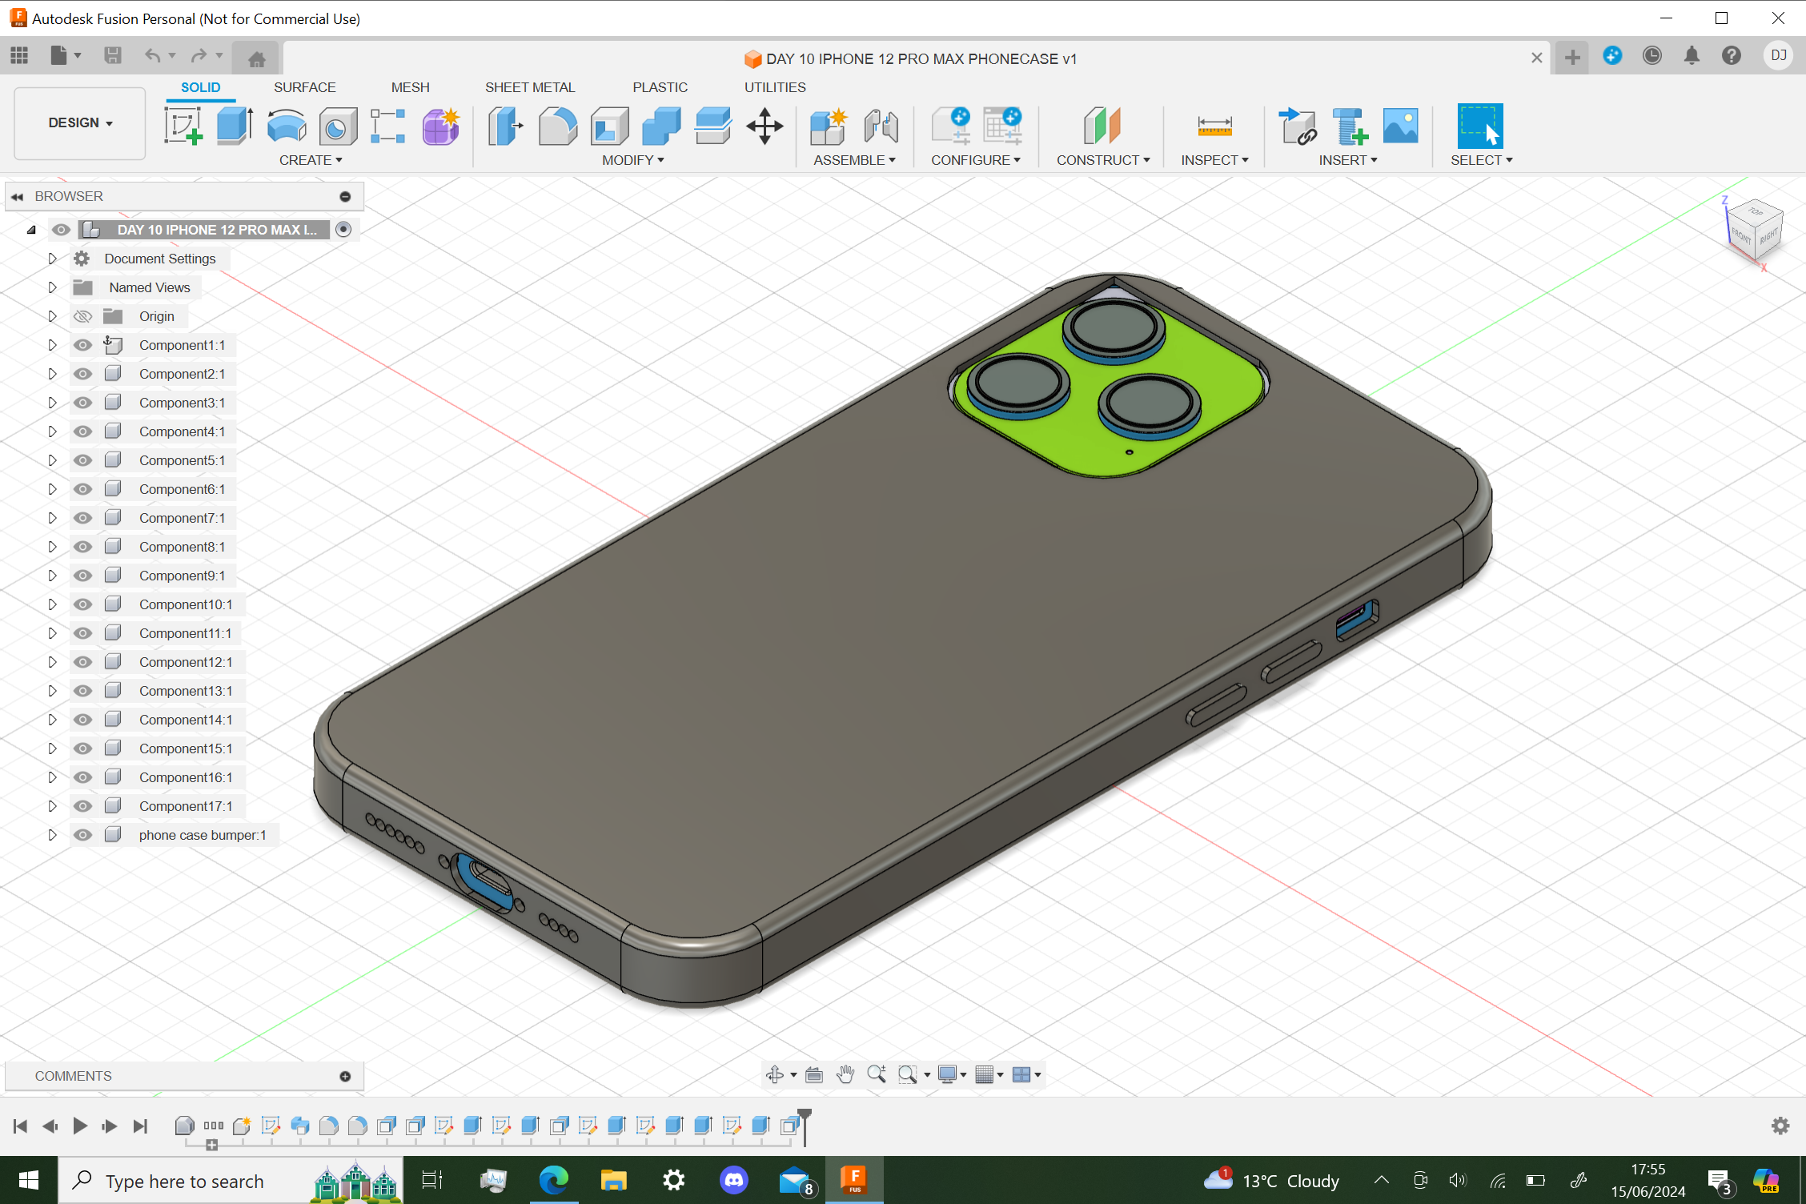Hide Component1:1 with eye icon
Viewport: 1806px width, 1204px height.
(82, 345)
